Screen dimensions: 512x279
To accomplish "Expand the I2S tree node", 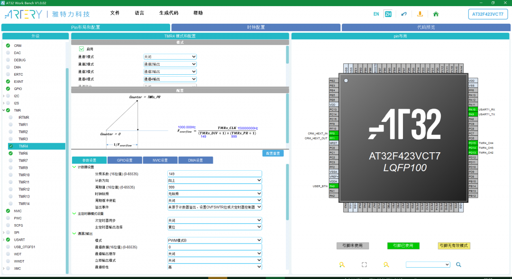I will (4, 103).
